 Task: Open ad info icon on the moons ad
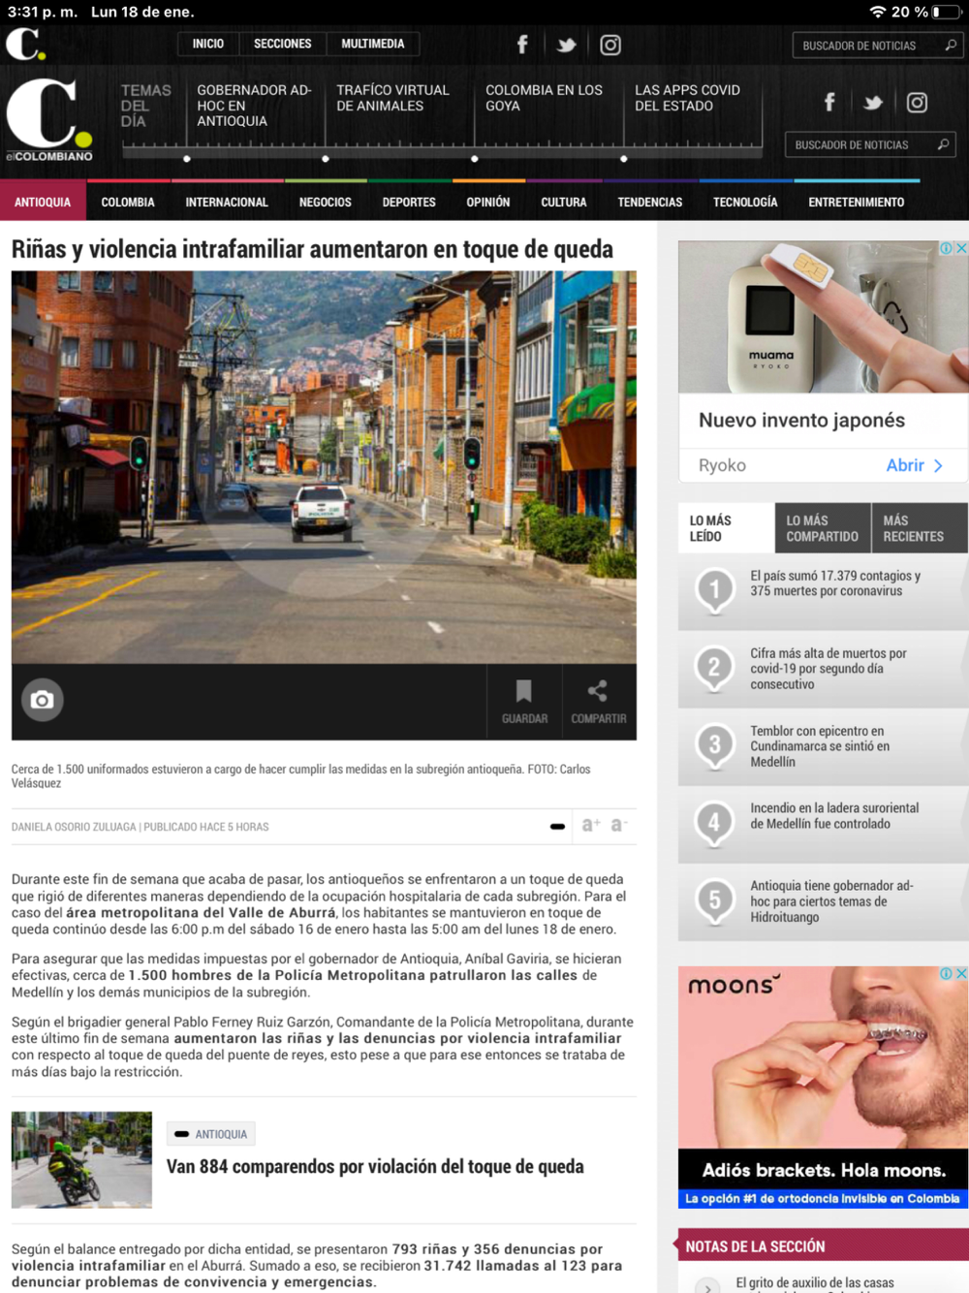click(x=946, y=973)
